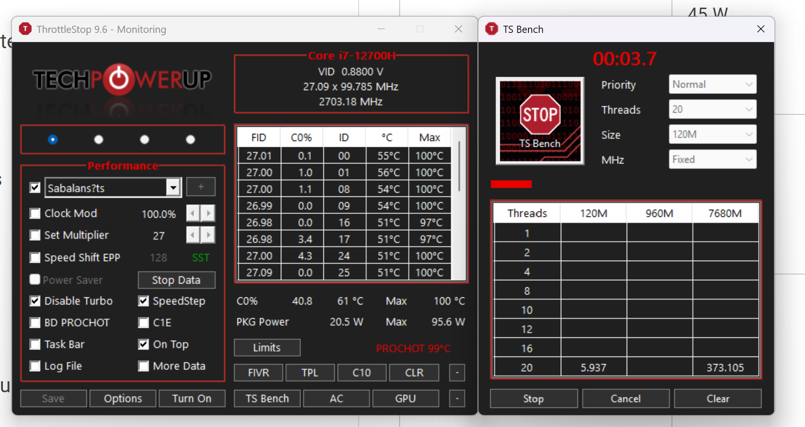Image resolution: width=805 pixels, height=427 pixels.
Task: Clear the TS Bench results
Action: click(718, 398)
